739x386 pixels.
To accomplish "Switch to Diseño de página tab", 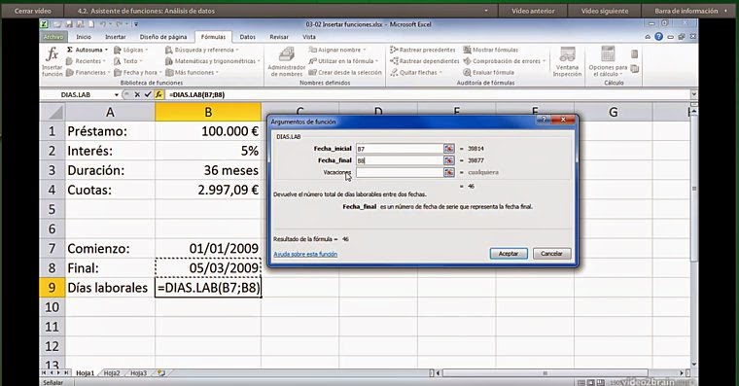I will 163,37.
